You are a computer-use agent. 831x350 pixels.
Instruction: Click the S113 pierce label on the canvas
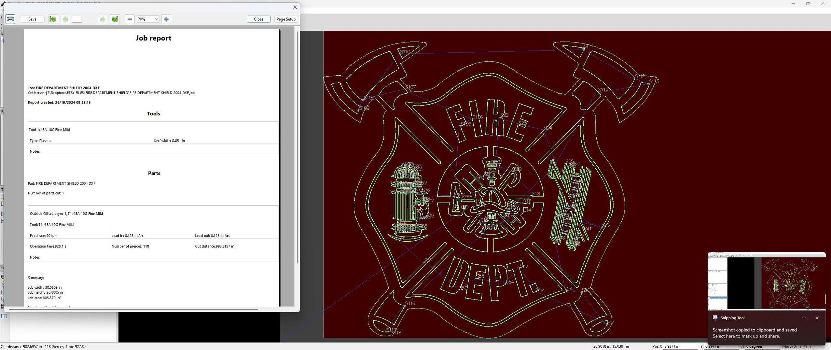[654, 81]
